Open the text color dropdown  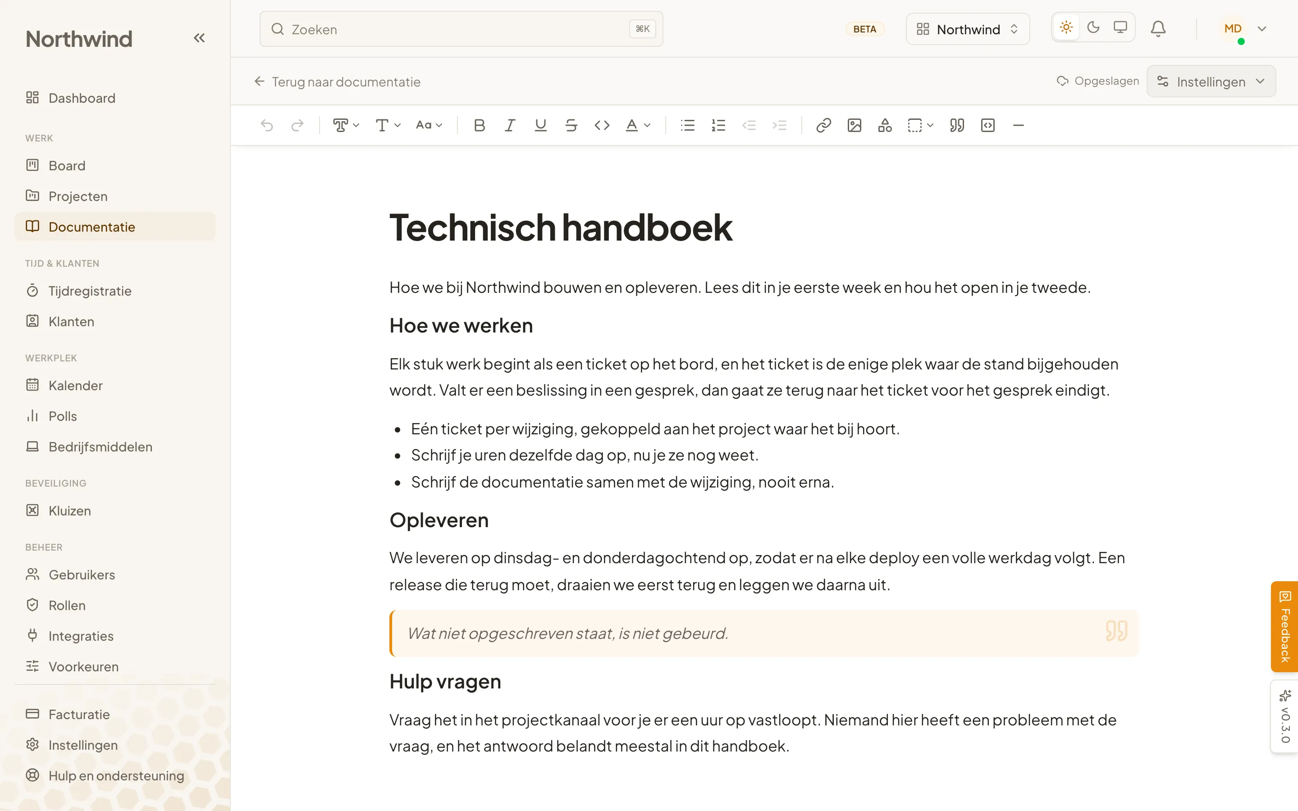coord(638,126)
